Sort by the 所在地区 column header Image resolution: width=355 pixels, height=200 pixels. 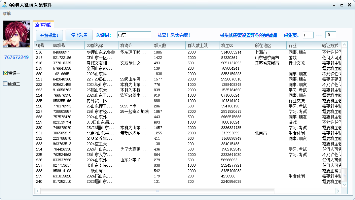click(270, 45)
